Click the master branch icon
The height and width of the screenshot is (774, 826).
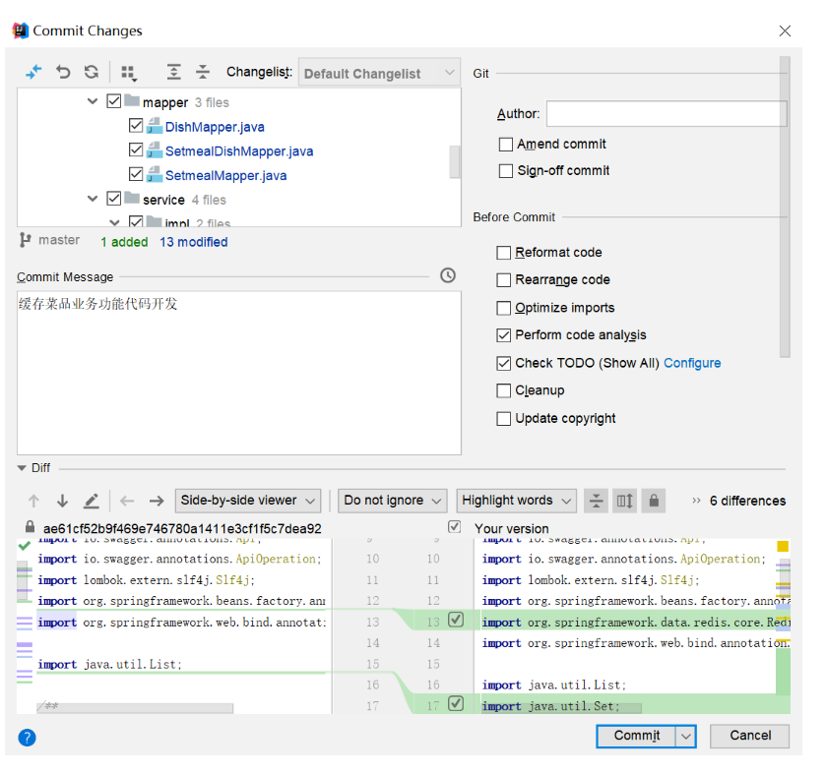pos(26,240)
